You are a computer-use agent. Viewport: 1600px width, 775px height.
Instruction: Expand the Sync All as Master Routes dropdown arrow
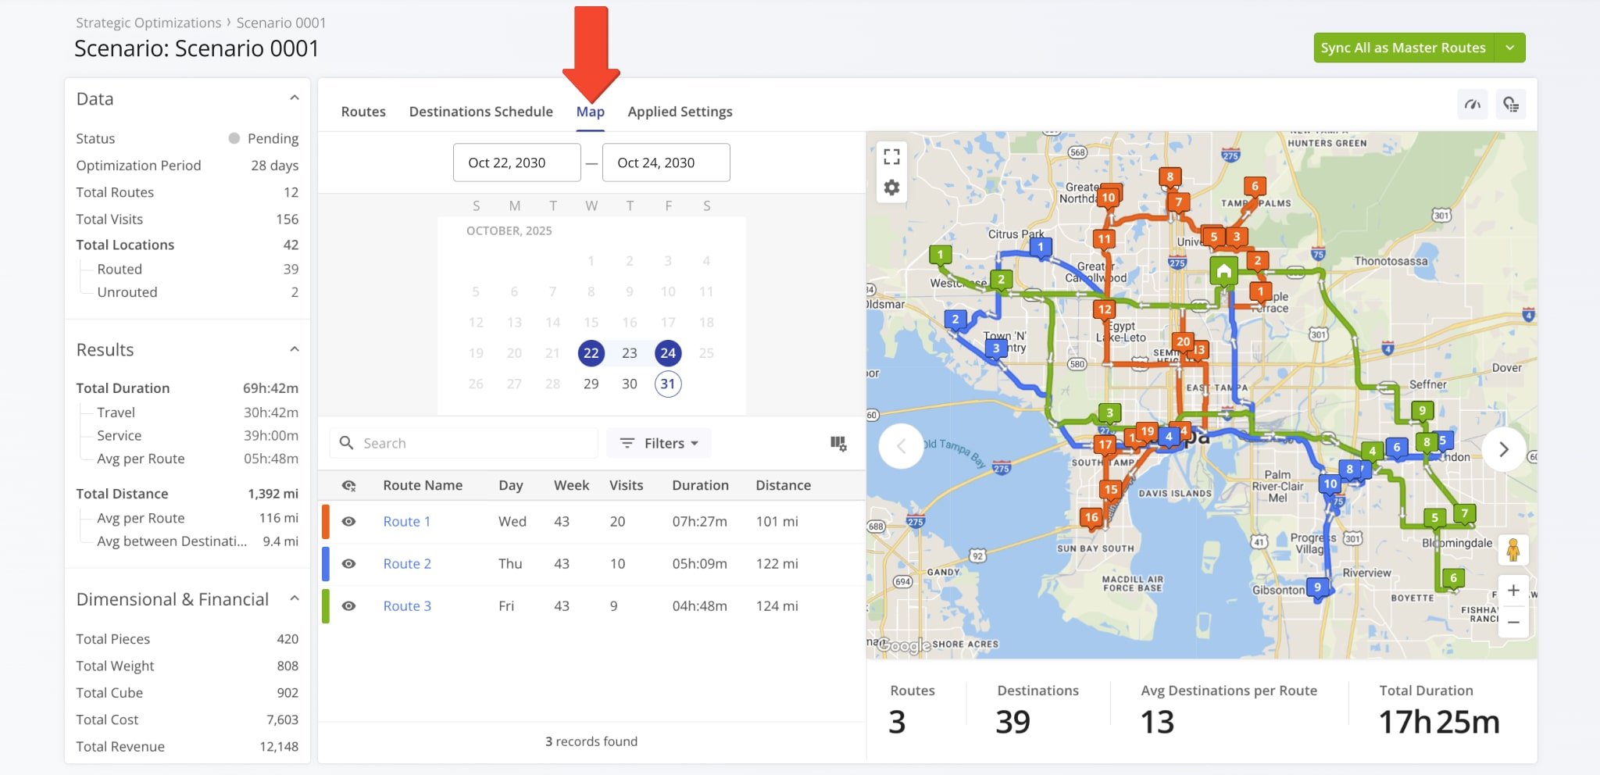point(1510,48)
